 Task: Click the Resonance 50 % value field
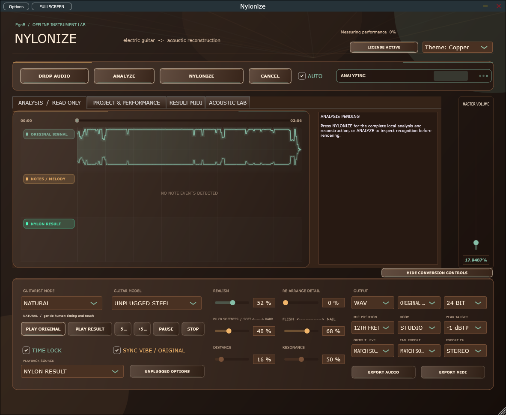(333, 359)
